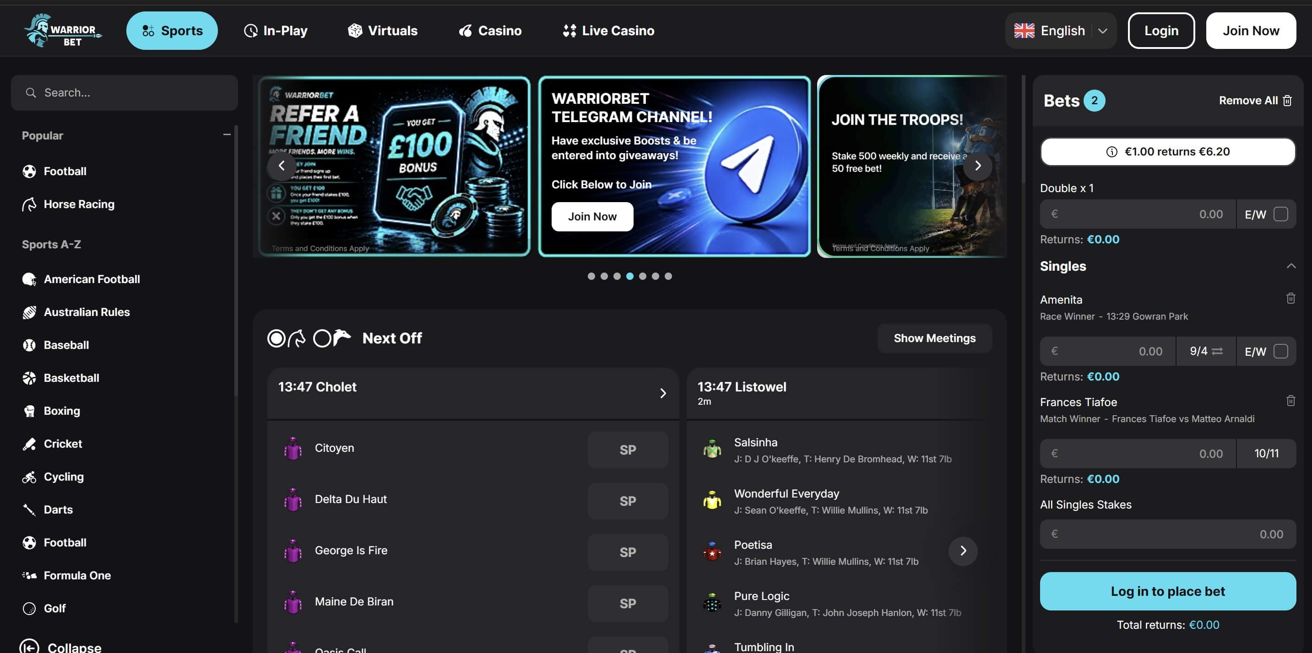Click Pure Logic jockey silk icon

pos(712,603)
